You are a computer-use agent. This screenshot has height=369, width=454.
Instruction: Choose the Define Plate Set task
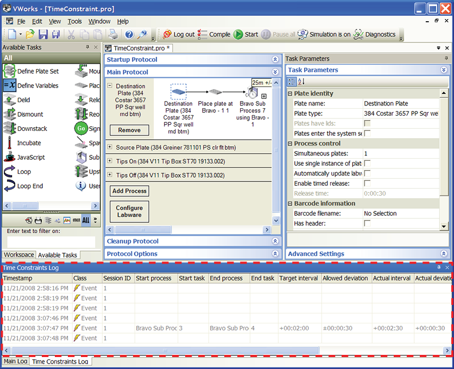(9, 71)
